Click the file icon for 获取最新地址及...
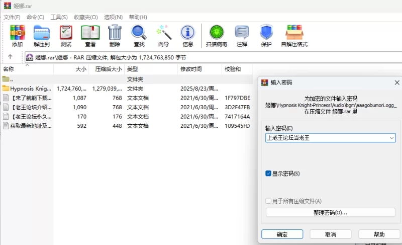The height and width of the screenshot is (245, 402). point(6,126)
